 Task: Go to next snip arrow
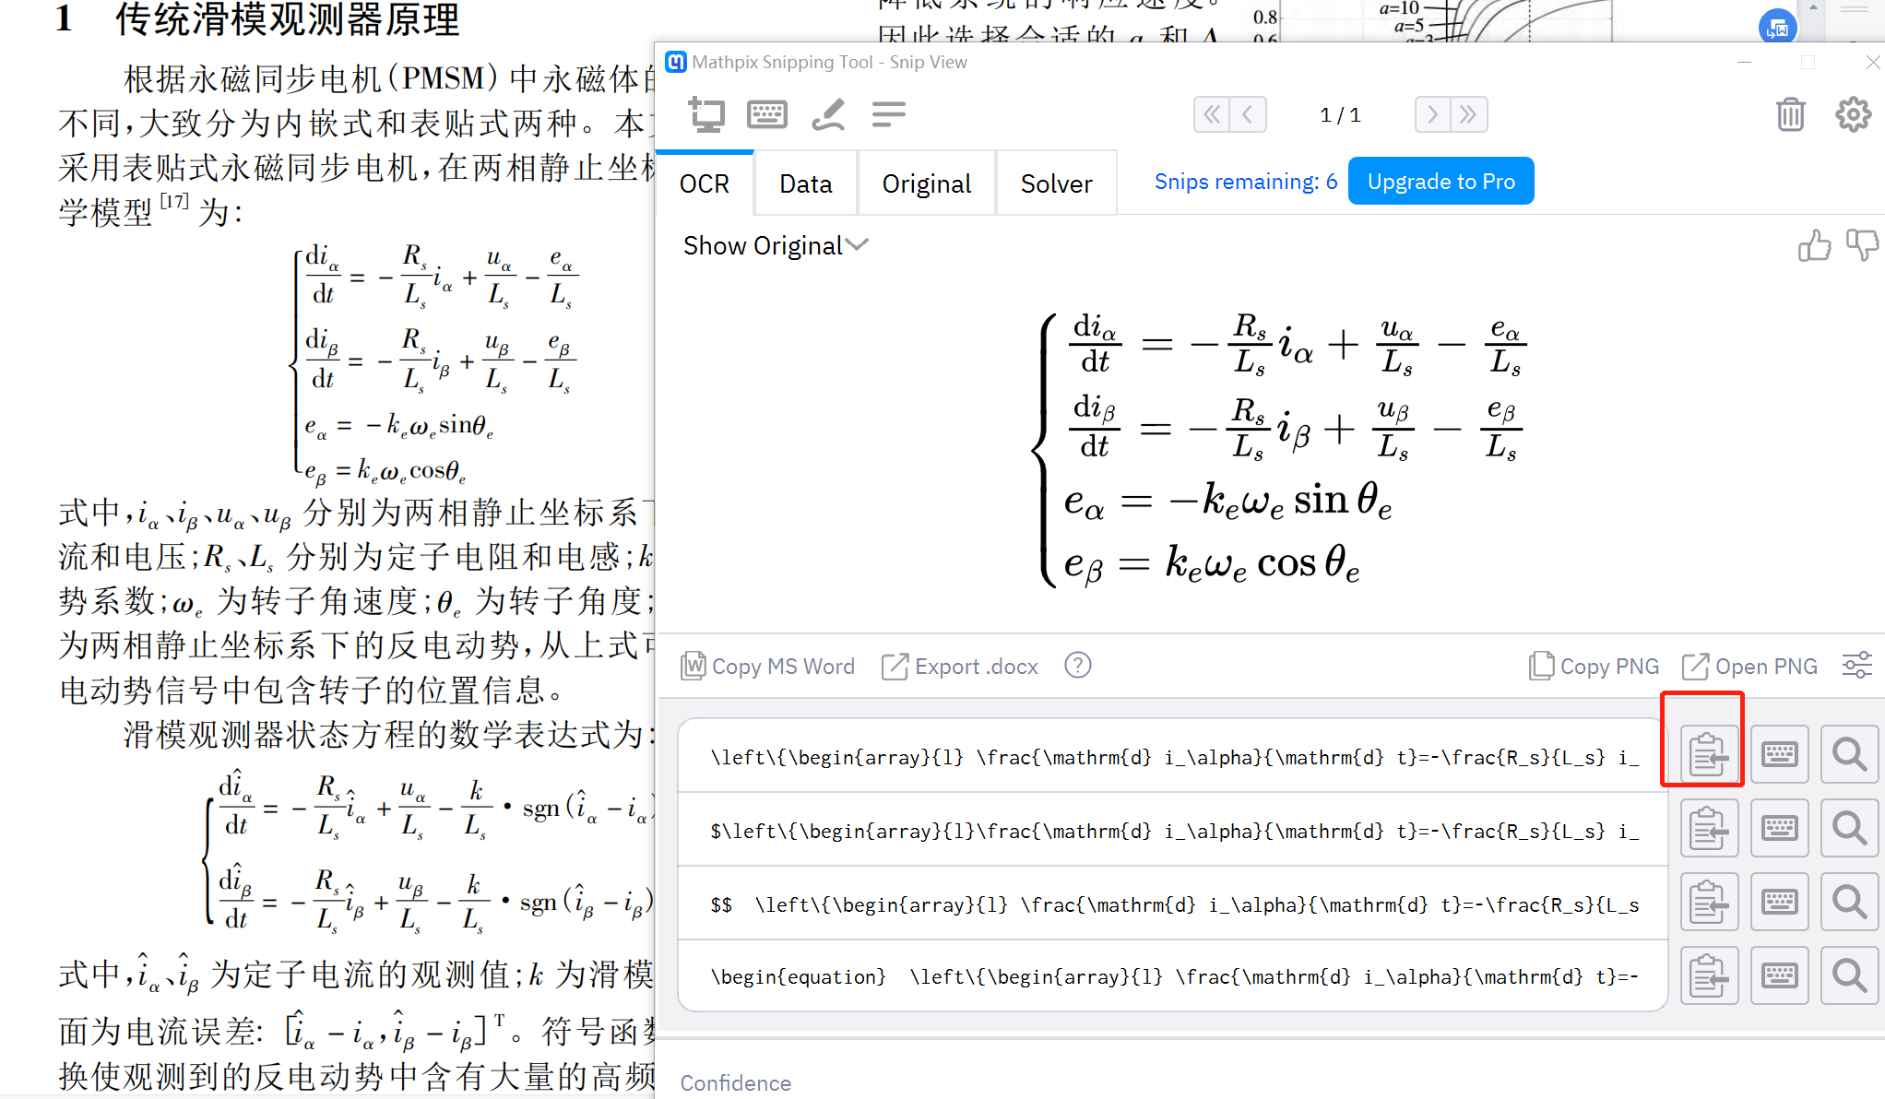(1432, 114)
